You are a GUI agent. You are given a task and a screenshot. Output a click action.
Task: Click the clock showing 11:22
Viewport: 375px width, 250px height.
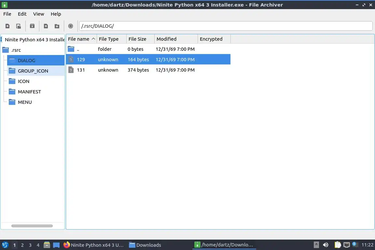click(x=367, y=245)
